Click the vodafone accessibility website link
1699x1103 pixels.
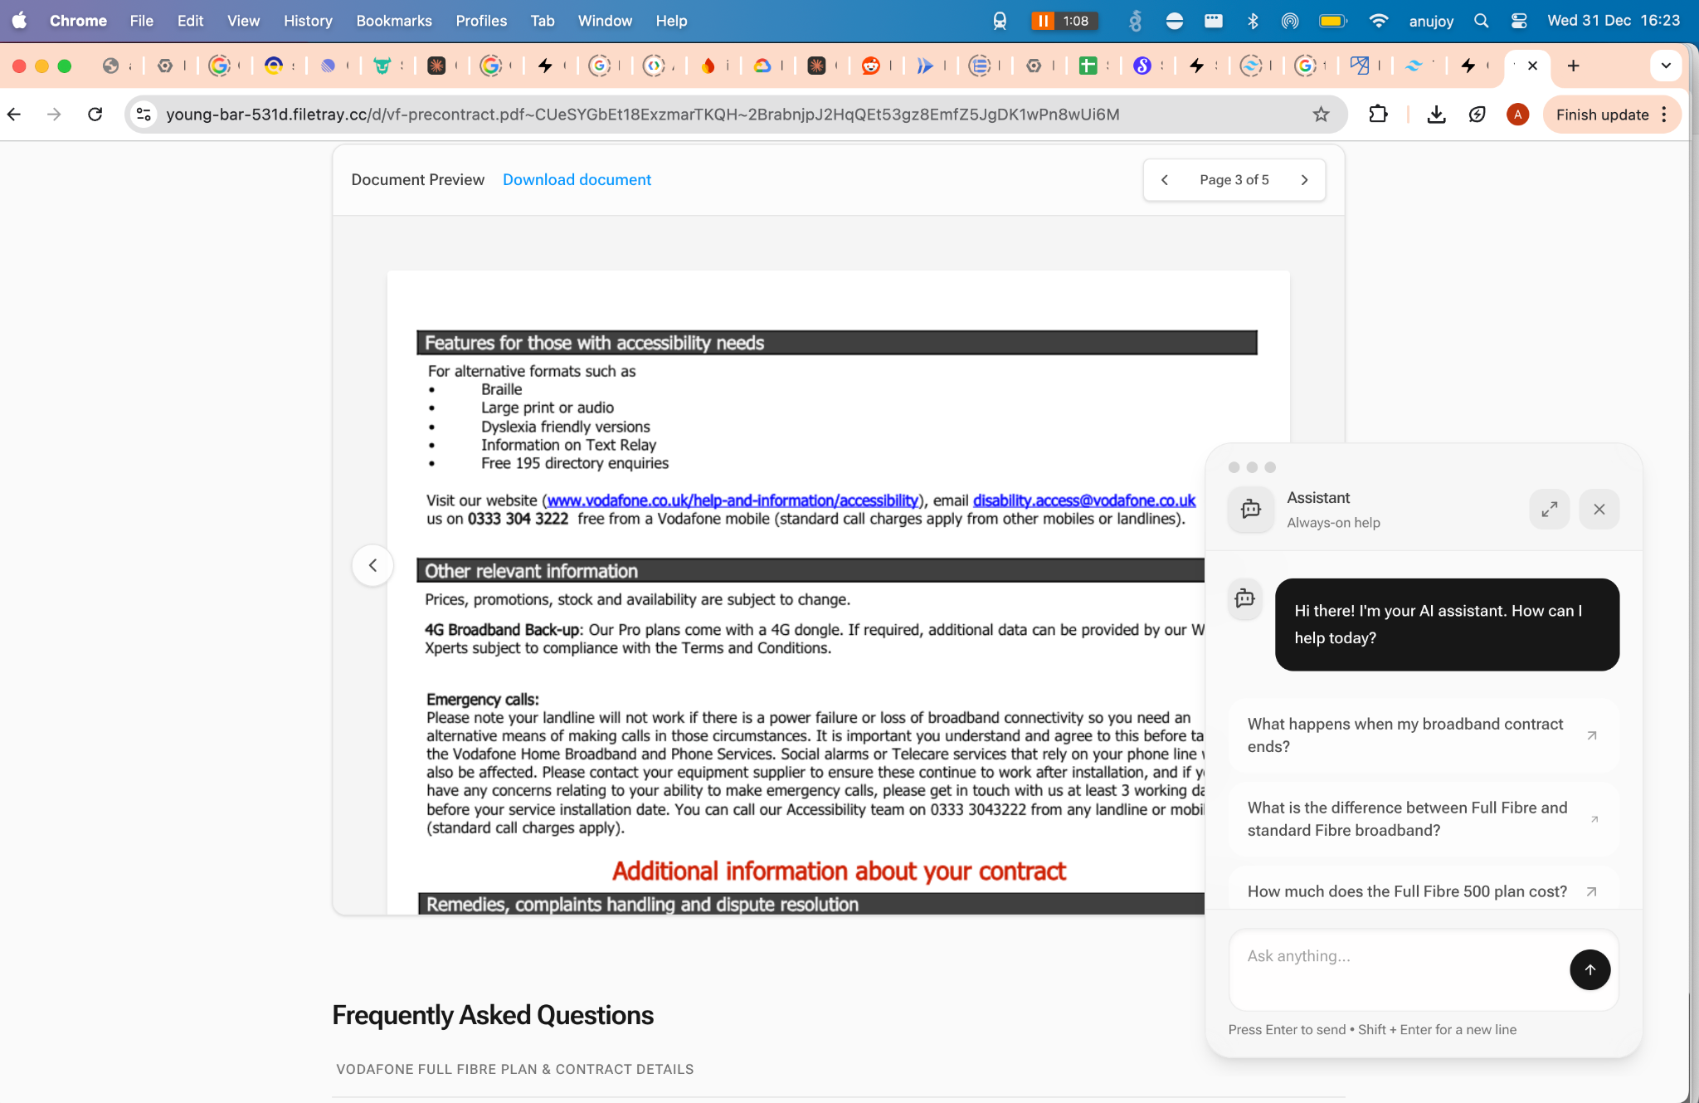732,500
